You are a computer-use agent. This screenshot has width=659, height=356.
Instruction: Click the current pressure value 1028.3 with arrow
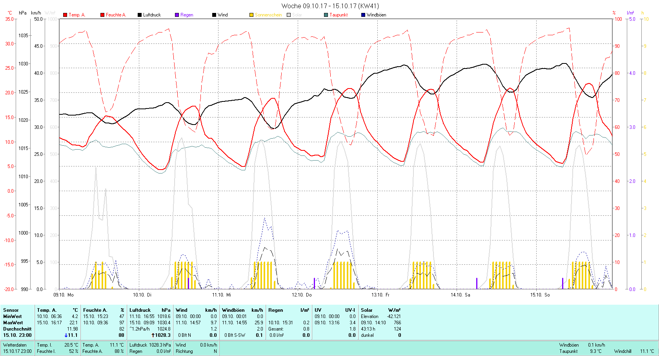pos(161,335)
